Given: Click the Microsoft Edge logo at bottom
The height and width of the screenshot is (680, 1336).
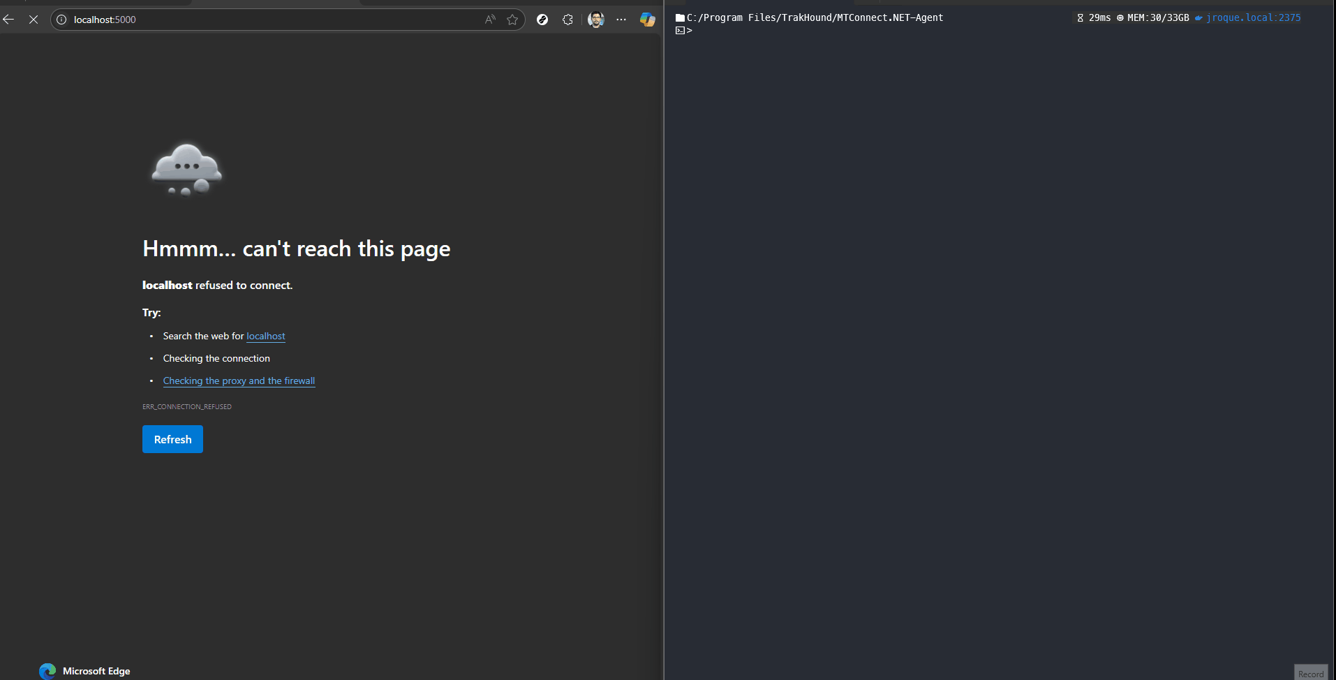Looking at the screenshot, I should [x=47, y=671].
